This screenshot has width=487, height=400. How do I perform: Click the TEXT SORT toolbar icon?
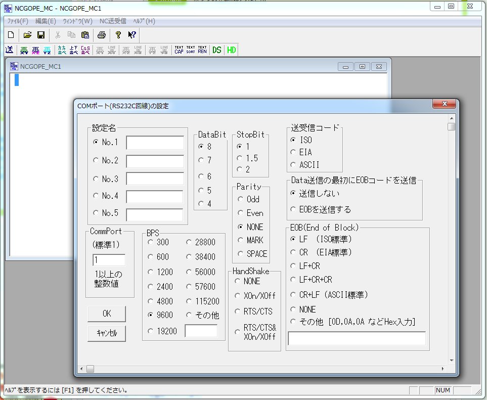click(191, 50)
